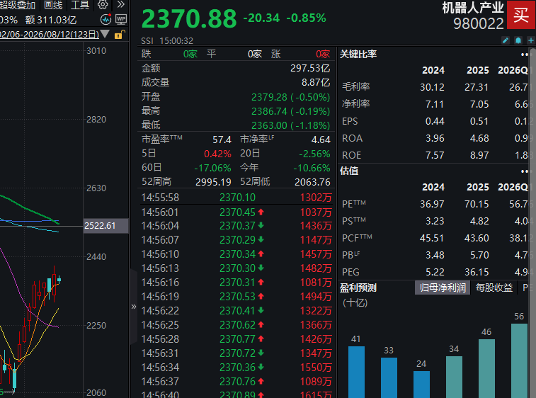The width and height of the screenshot is (536, 398).
Task: Click the red 买 buy button
Action: [521, 15]
